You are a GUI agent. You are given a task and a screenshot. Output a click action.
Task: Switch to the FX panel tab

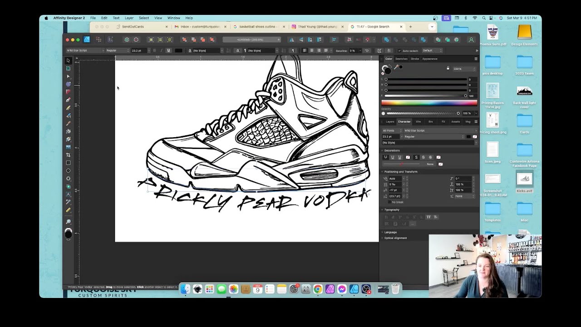(443, 121)
